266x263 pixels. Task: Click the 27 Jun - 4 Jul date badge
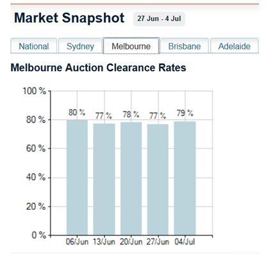[x=159, y=19]
